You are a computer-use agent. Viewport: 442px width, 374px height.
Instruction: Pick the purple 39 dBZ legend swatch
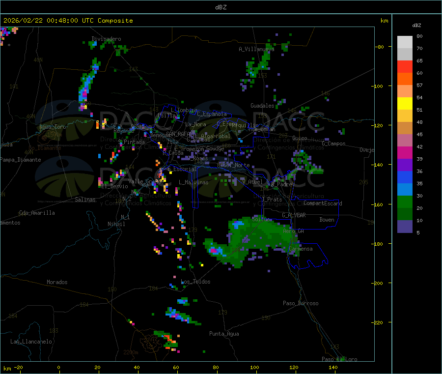405,165
